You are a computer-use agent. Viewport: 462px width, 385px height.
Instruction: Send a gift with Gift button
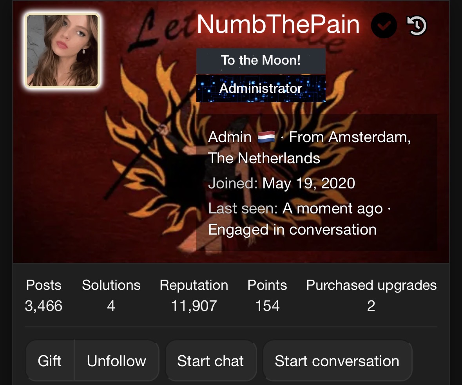pos(50,361)
